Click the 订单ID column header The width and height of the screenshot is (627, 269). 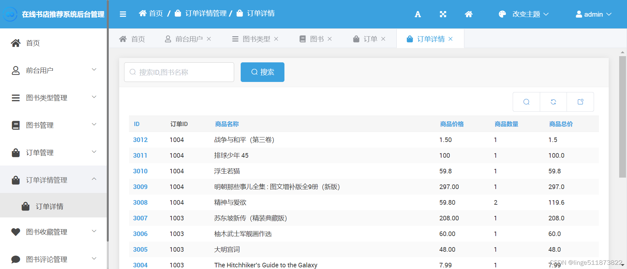coord(179,124)
